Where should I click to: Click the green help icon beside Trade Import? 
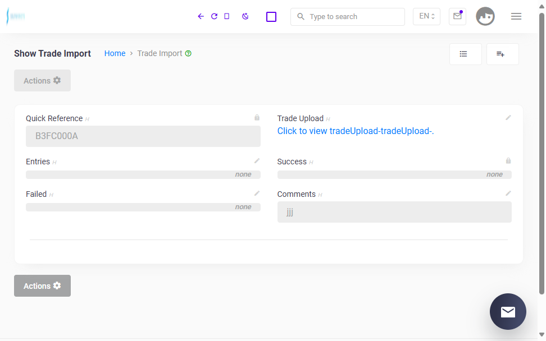tap(188, 53)
